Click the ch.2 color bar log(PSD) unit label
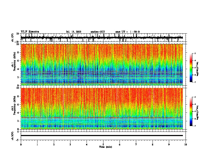Viewport: 209px width, 162px height. (x=198, y=112)
